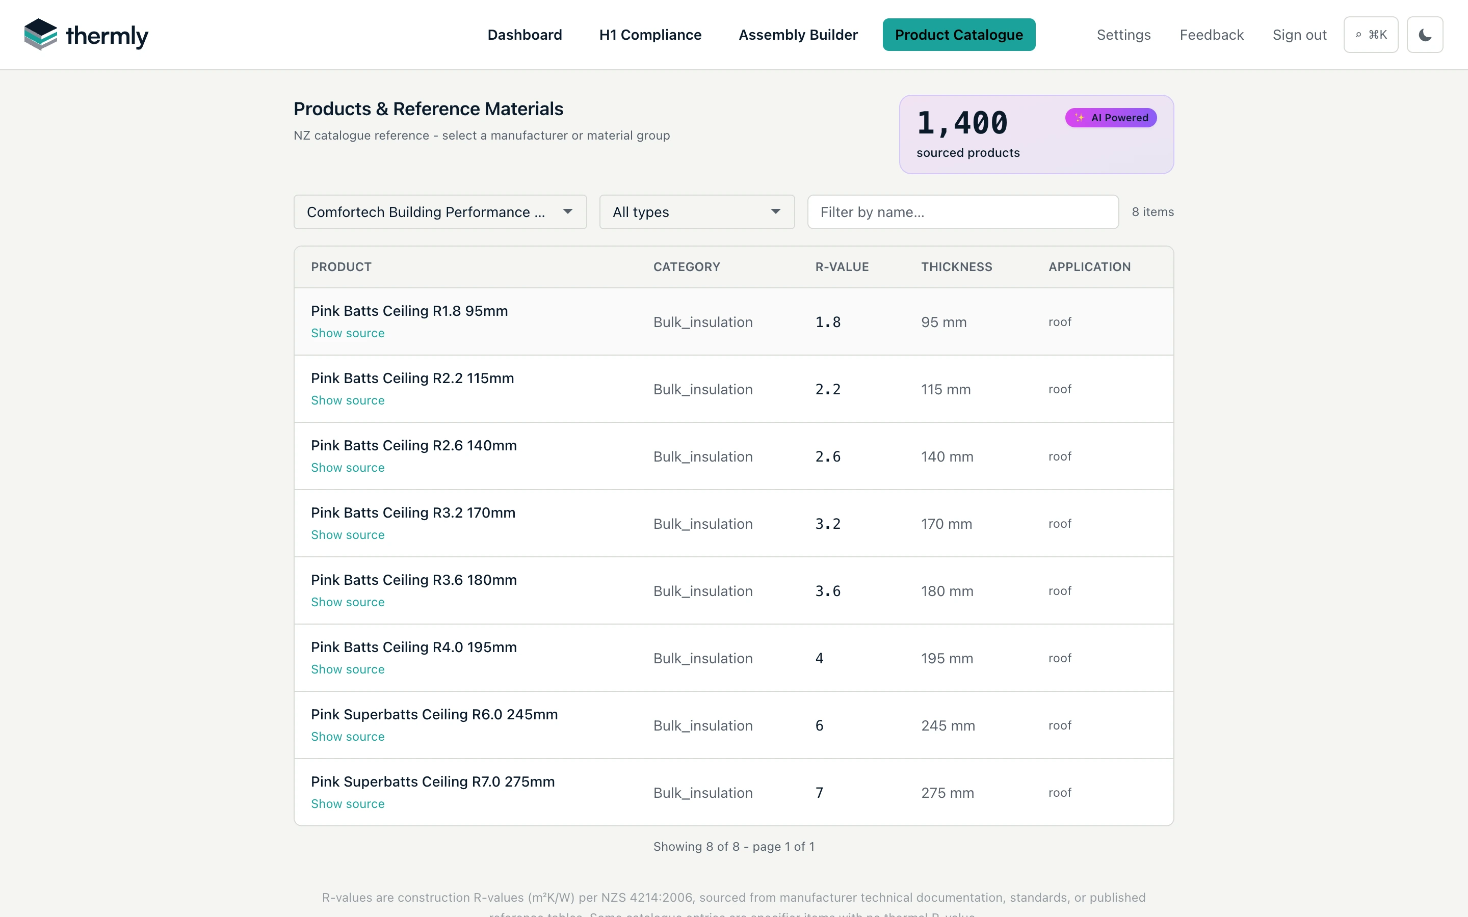1468x917 pixels.
Task: Open the H1 Compliance page
Action: click(650, 35)
